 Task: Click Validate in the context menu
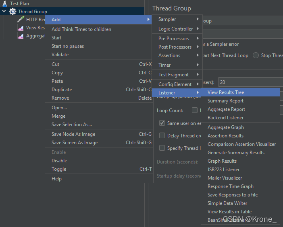98,55
